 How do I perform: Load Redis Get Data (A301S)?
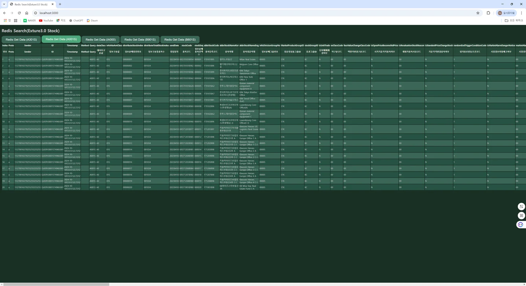[x=21, y=40]
